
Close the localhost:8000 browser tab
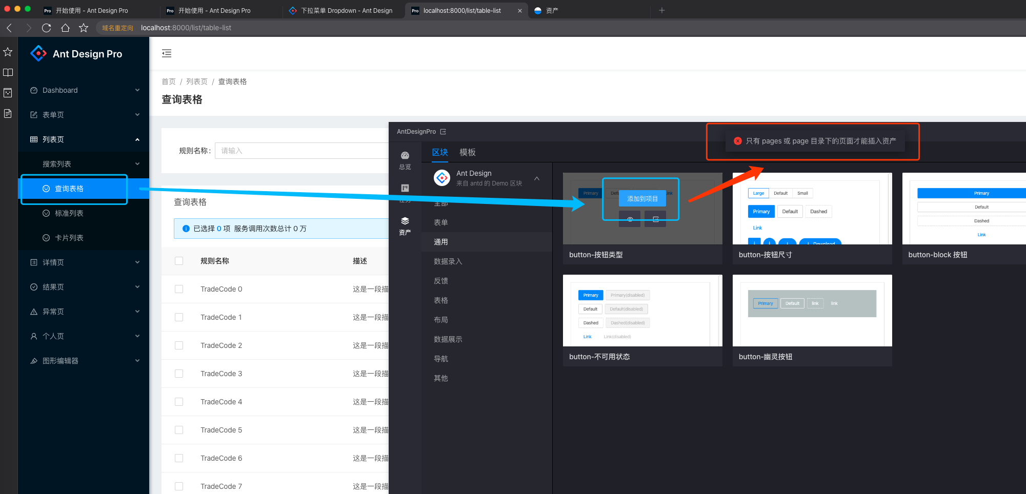(x=520, y=10)
